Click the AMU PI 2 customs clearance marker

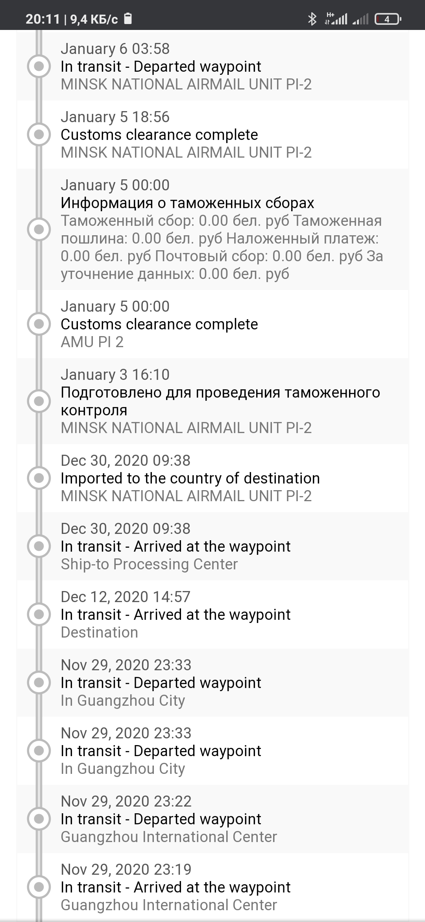[39, 324]
